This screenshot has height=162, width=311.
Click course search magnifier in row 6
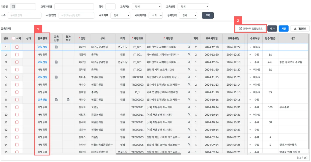(x=189, y=85)
